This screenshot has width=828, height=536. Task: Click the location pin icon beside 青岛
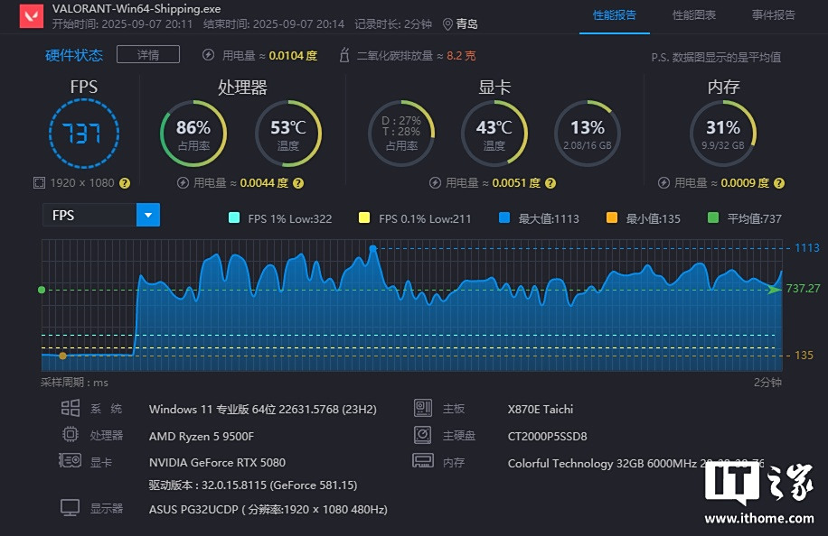[447, 24]
